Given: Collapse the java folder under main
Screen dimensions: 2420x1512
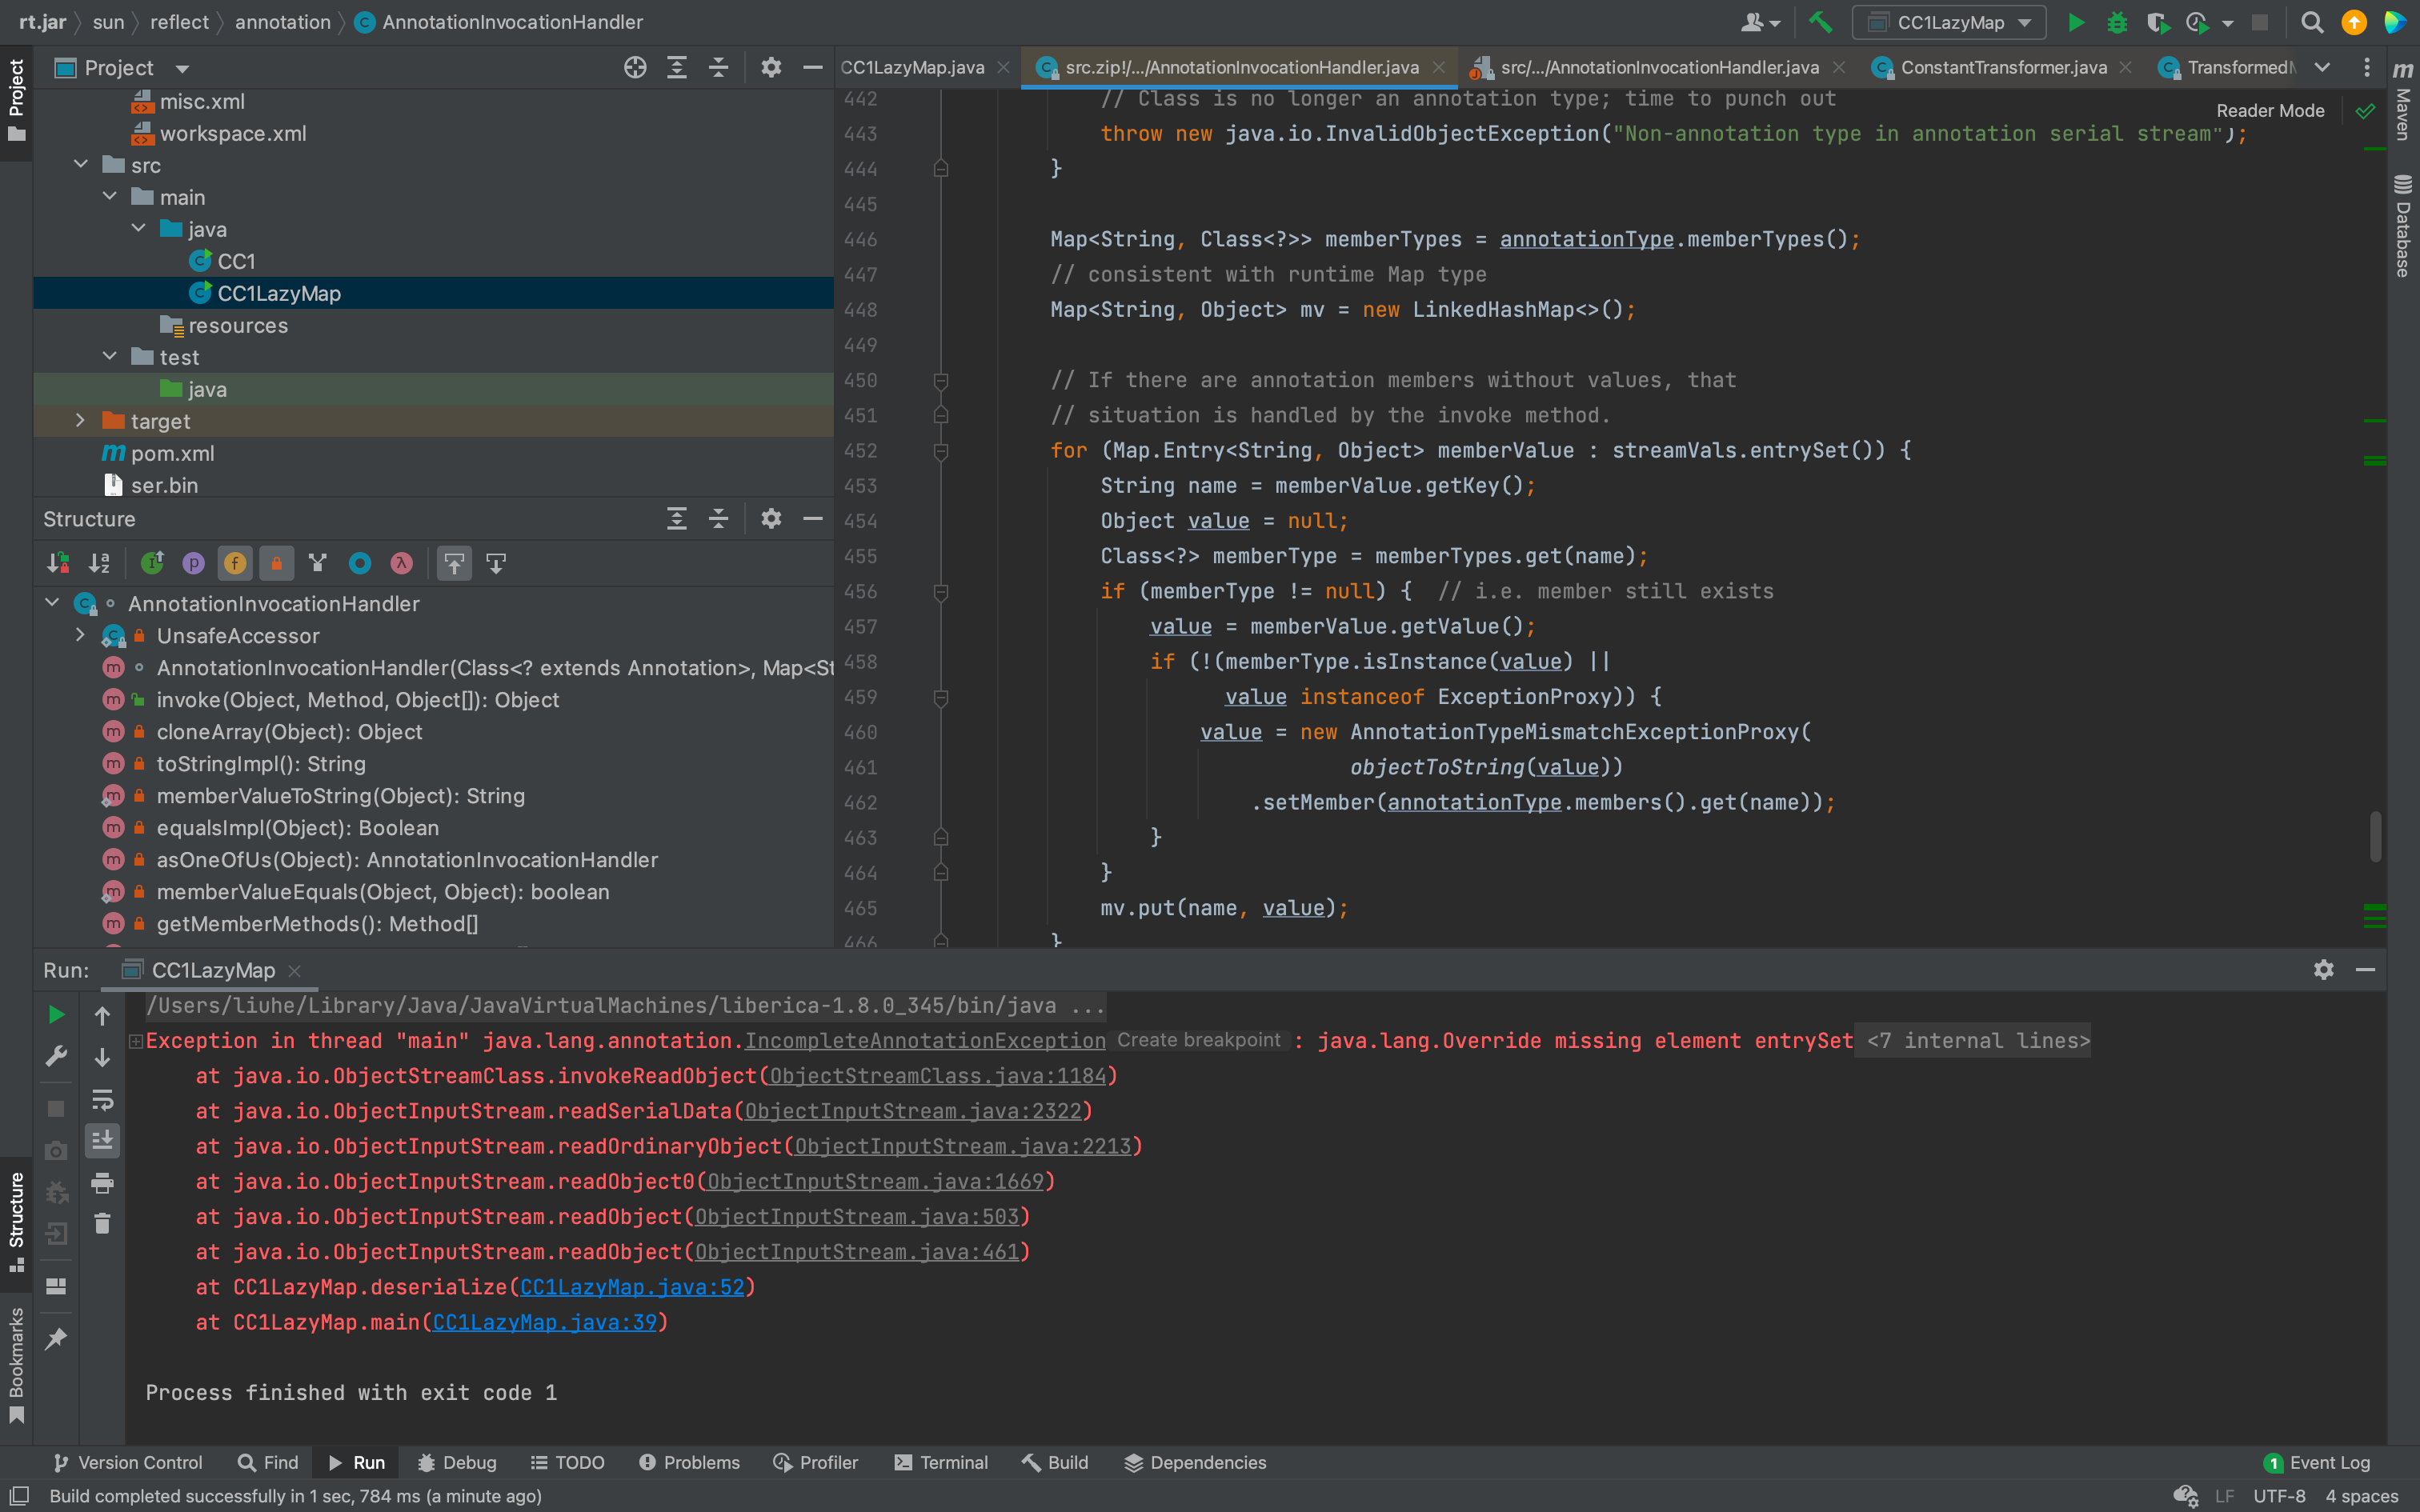Looking at the screenshot, I should point(139,229).
